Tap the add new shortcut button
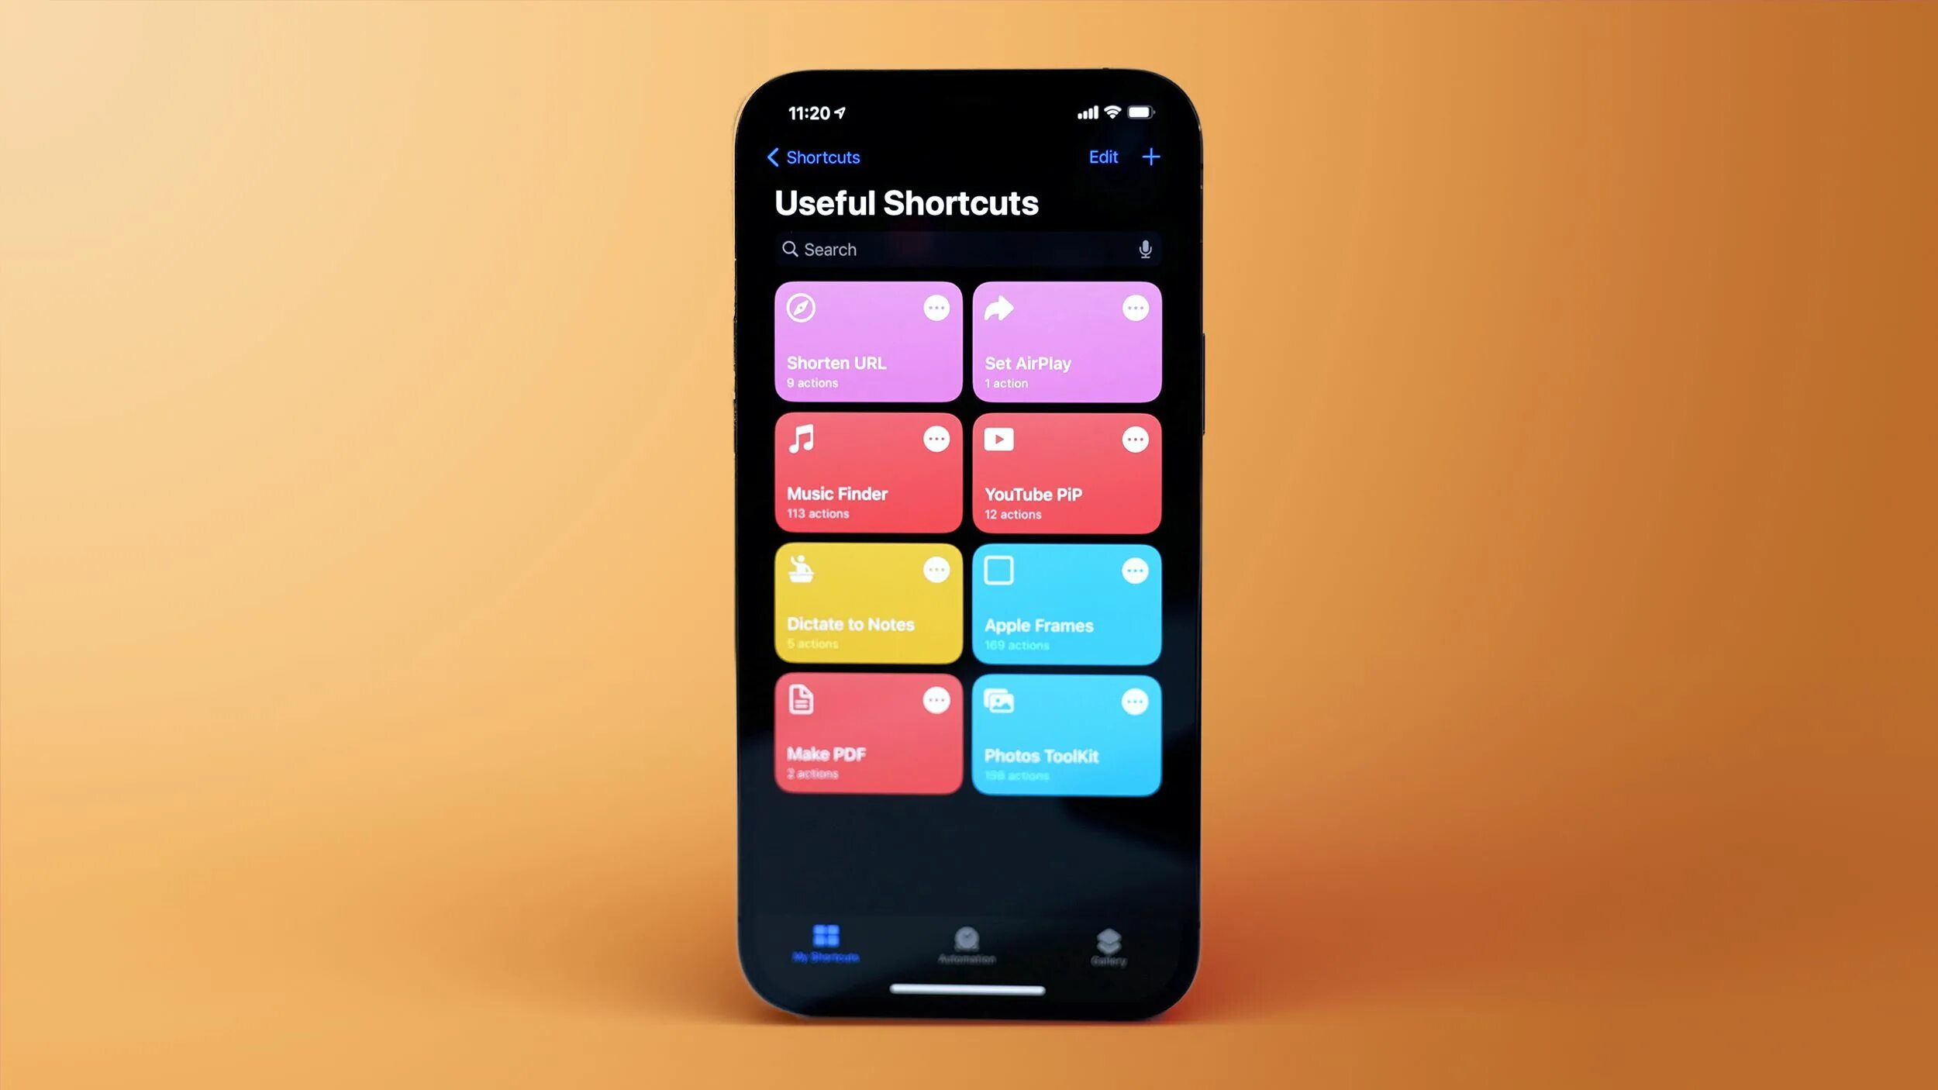The width and height of the screenshot is (1938, 1090). coord(1149,157)
